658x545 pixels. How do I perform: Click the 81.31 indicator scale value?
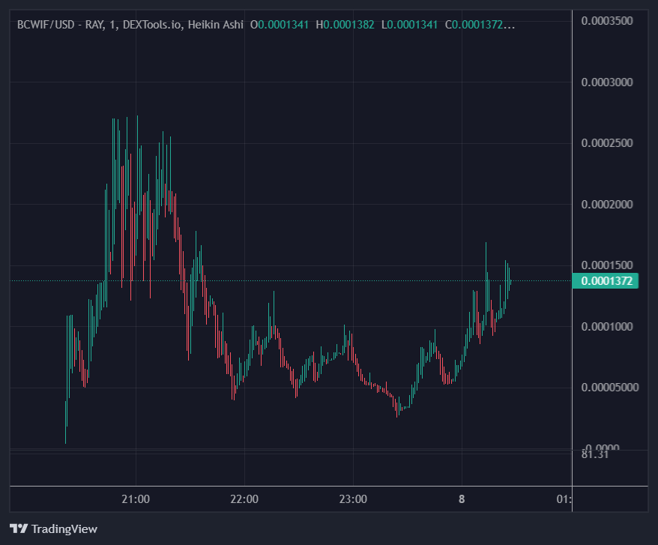coord(595,455)
